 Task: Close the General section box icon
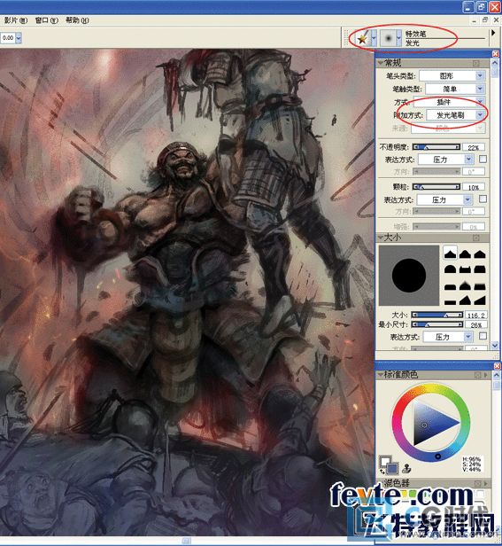tap(475, 63)
